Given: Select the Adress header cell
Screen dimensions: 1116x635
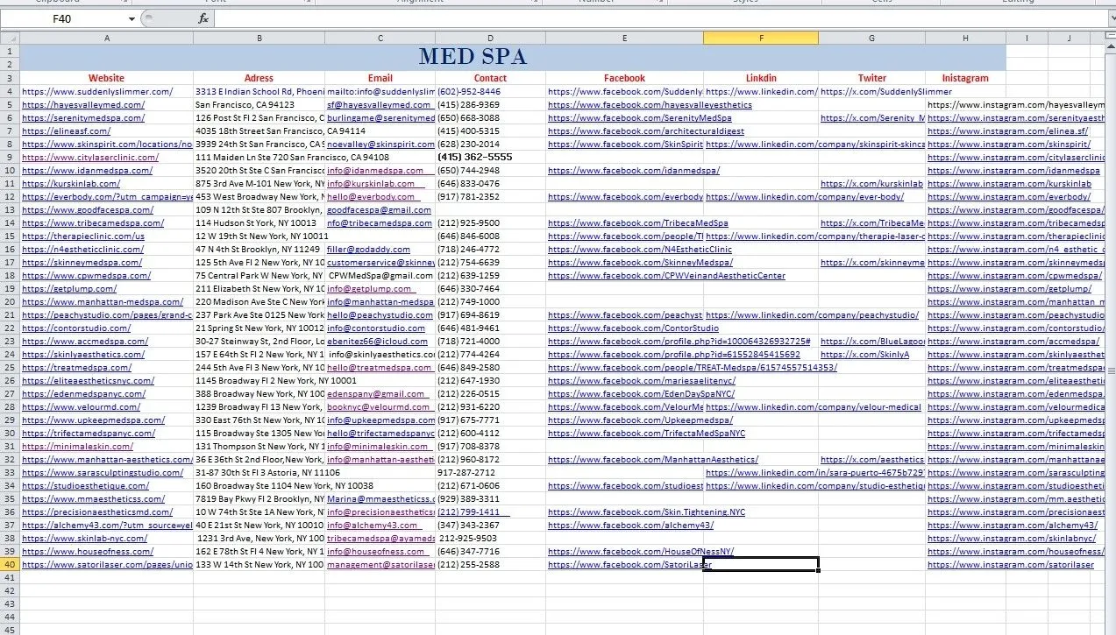Looking at the screenshot, I should click(x=259, y=78).
